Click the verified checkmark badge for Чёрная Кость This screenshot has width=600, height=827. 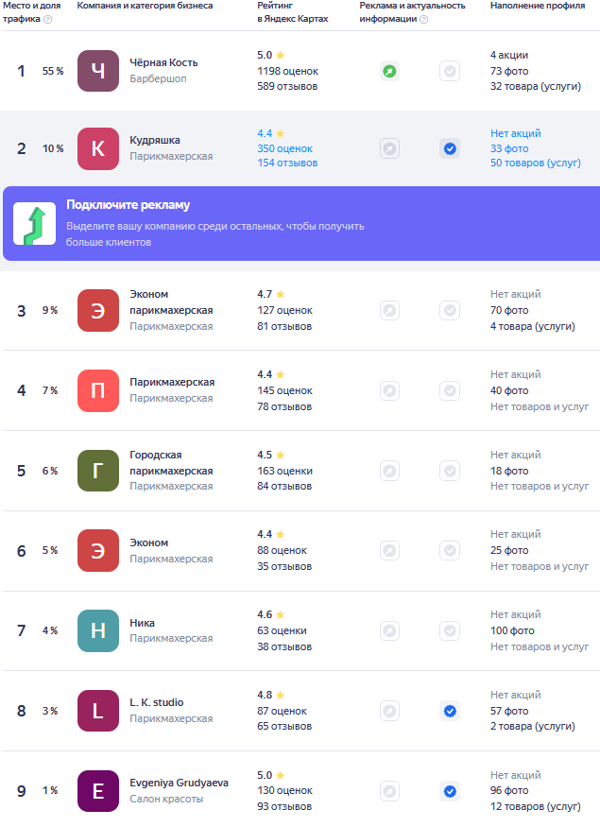pyautogui.click(x=450, y=71)
